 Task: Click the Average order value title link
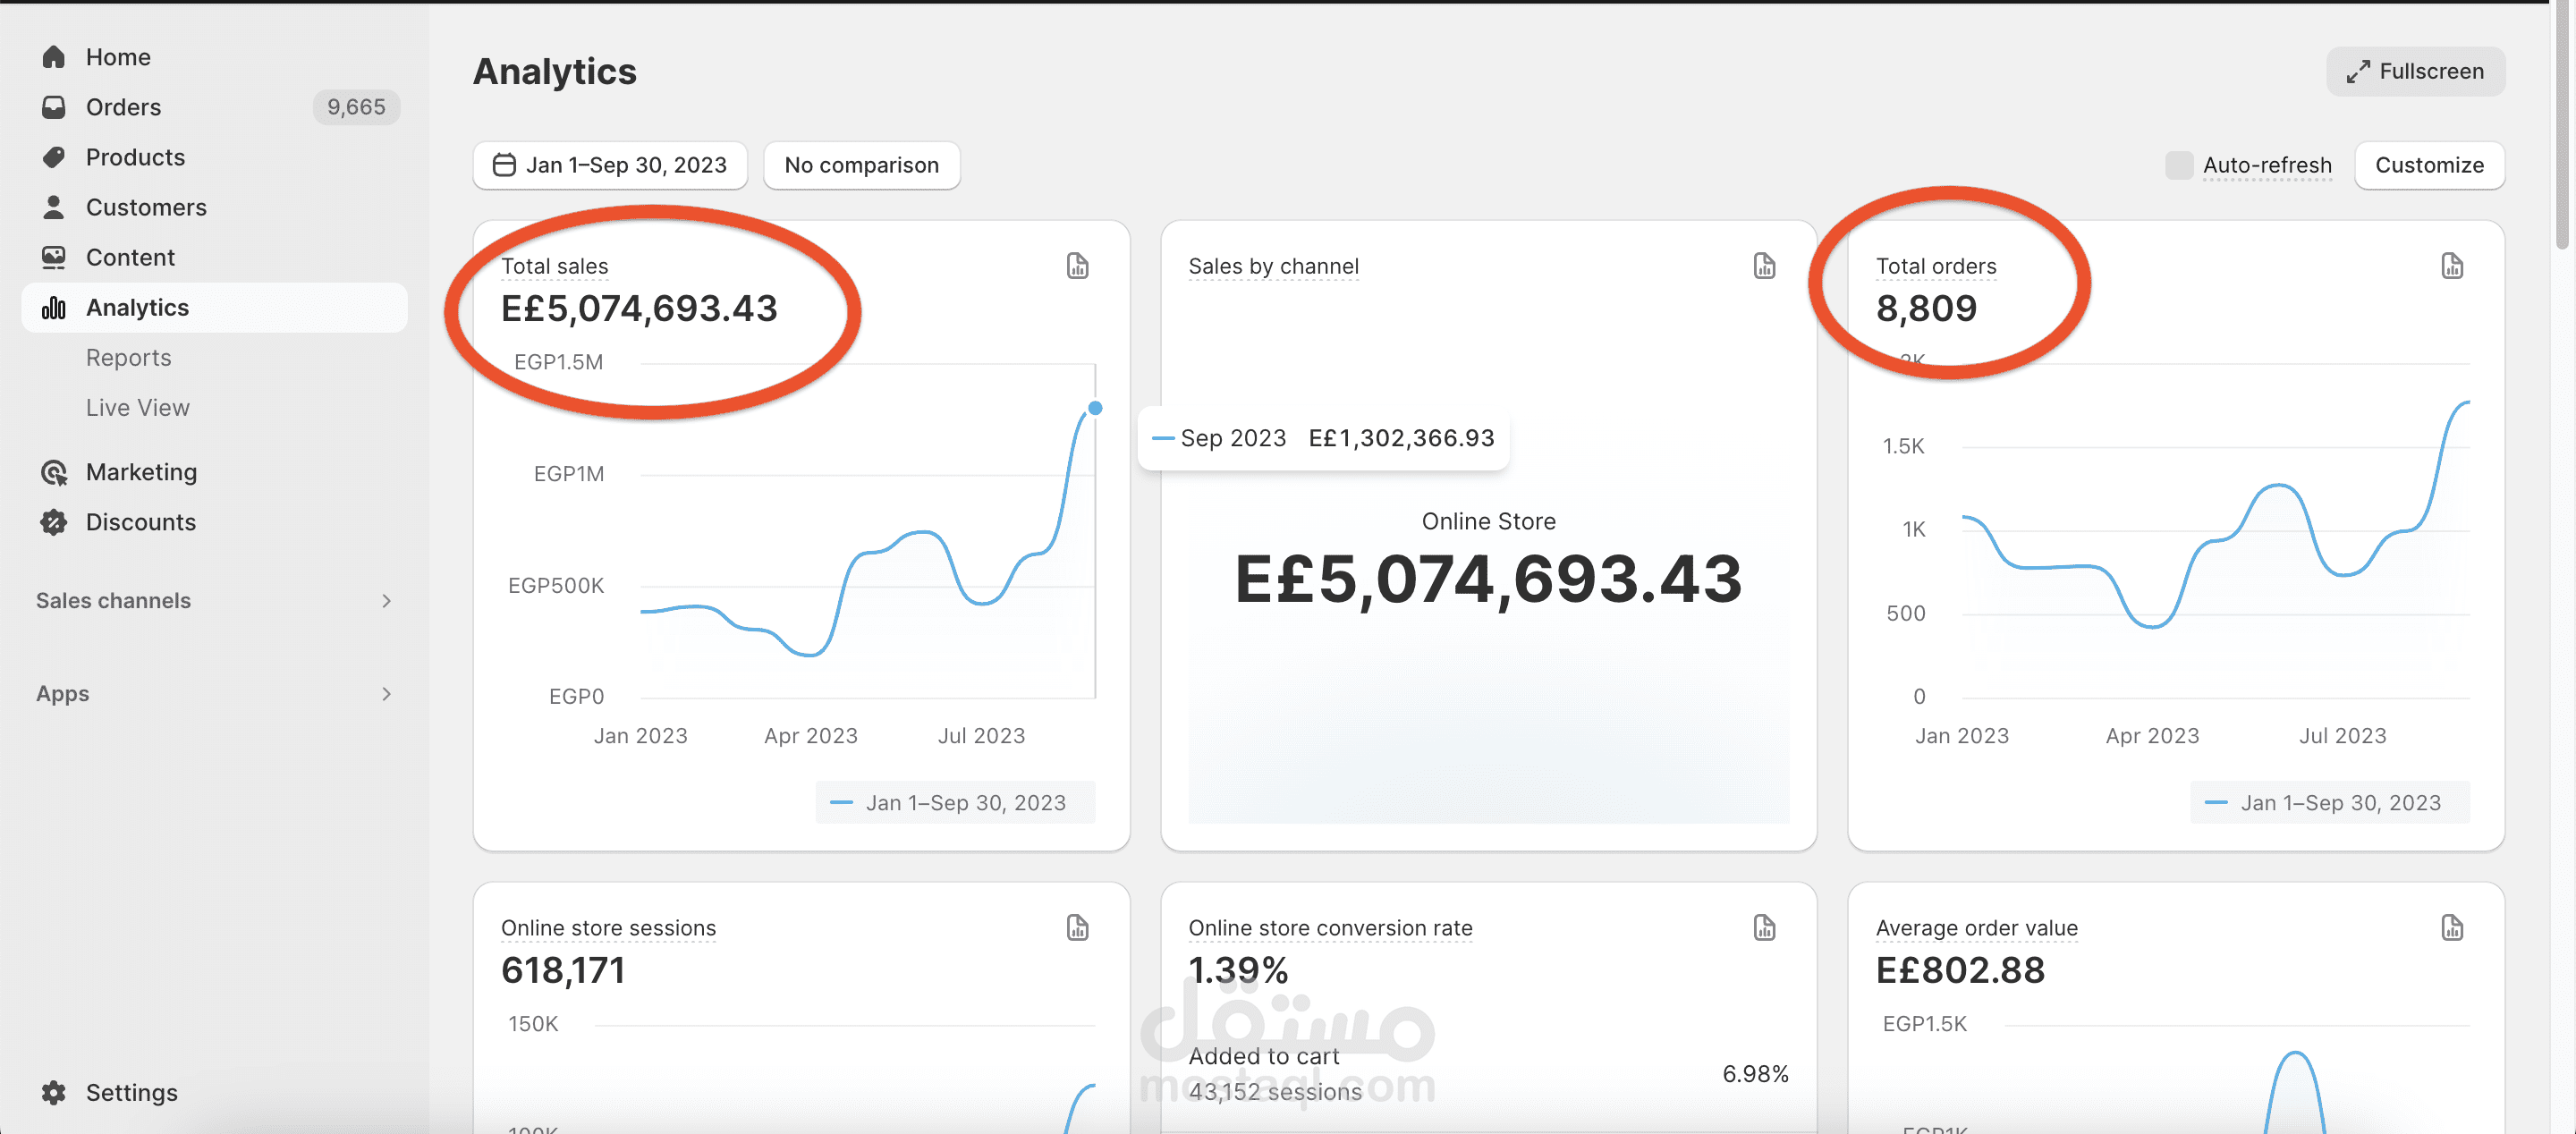pos(1976,928)
